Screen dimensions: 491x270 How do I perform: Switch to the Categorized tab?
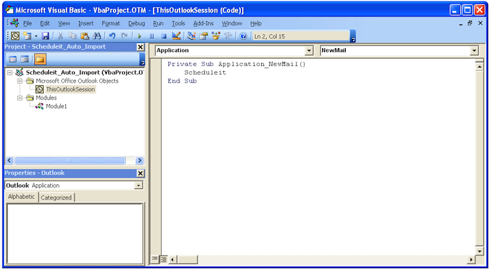[56, 197]
